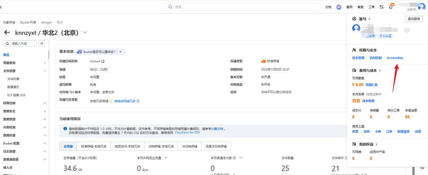
Task: Click the help icon beside 本月读请求次数
Action: 234,158
